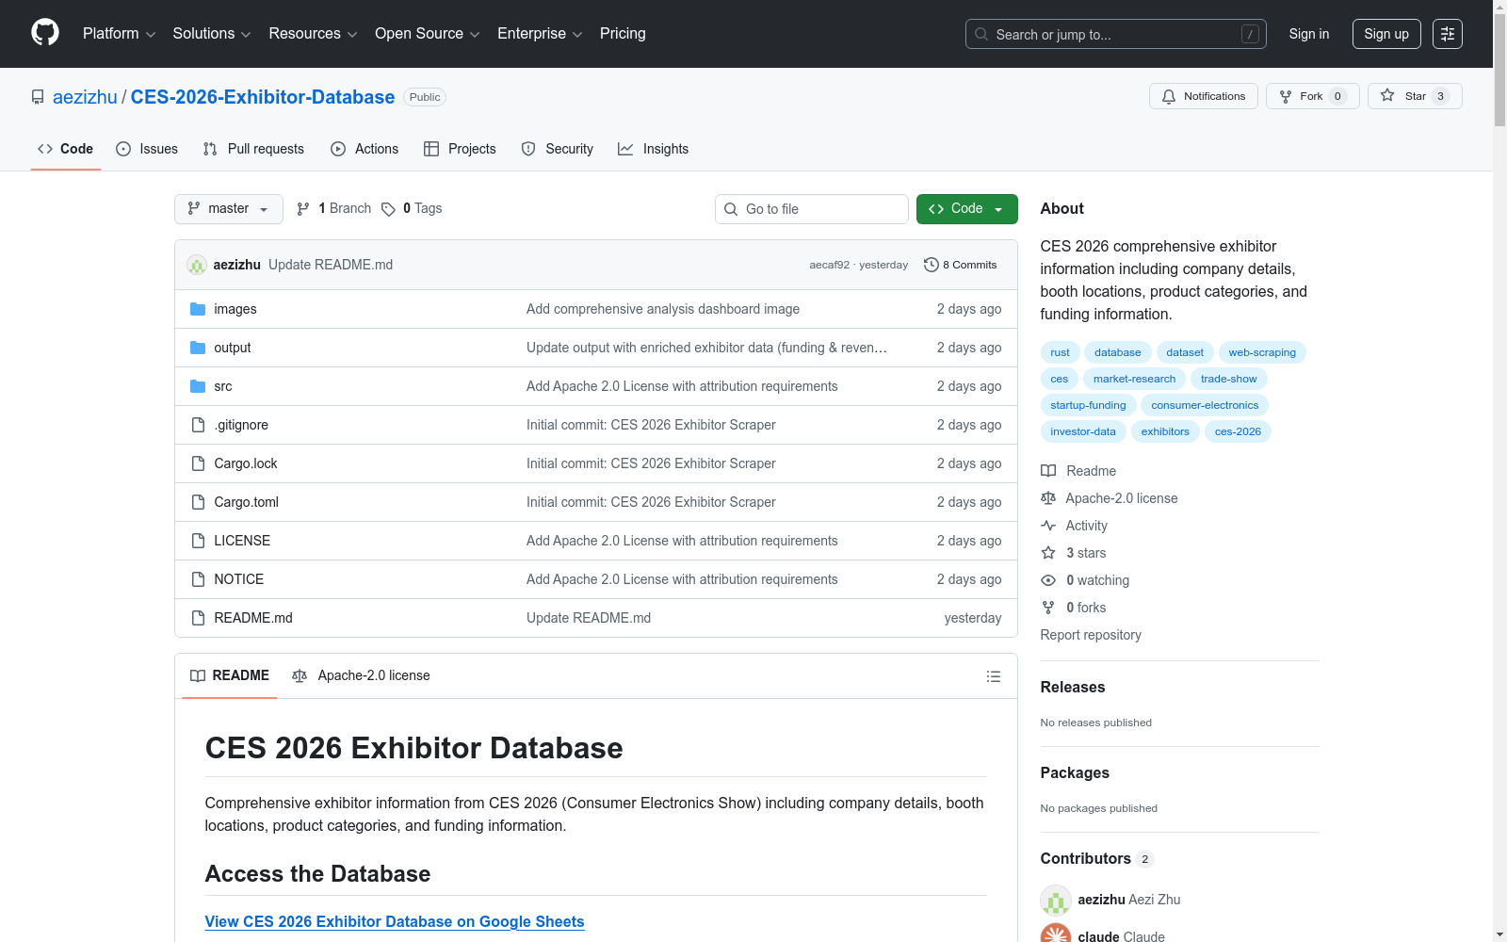Click the aecaf92 commit hash

pyautogui.click(x=830, y=265)
